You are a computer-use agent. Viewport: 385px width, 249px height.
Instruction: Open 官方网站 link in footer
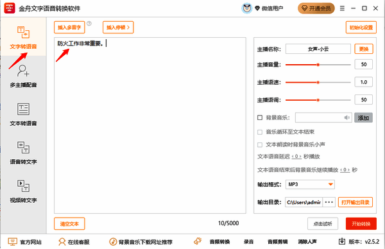click(25, 242)
